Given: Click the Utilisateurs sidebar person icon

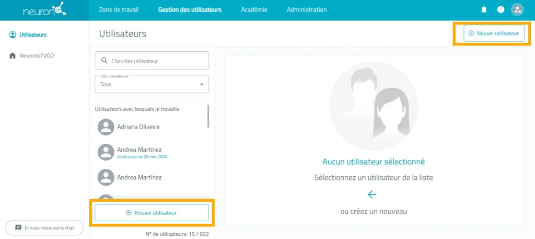Looking at the screenshot, I should coord(13,35).
